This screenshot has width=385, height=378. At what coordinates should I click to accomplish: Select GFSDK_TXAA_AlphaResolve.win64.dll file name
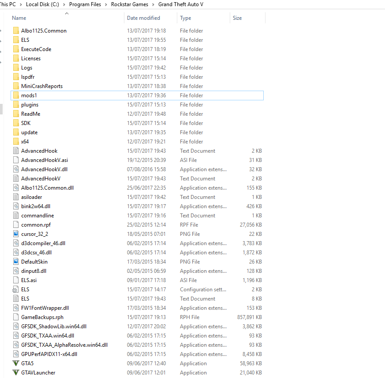coord(64,345)
